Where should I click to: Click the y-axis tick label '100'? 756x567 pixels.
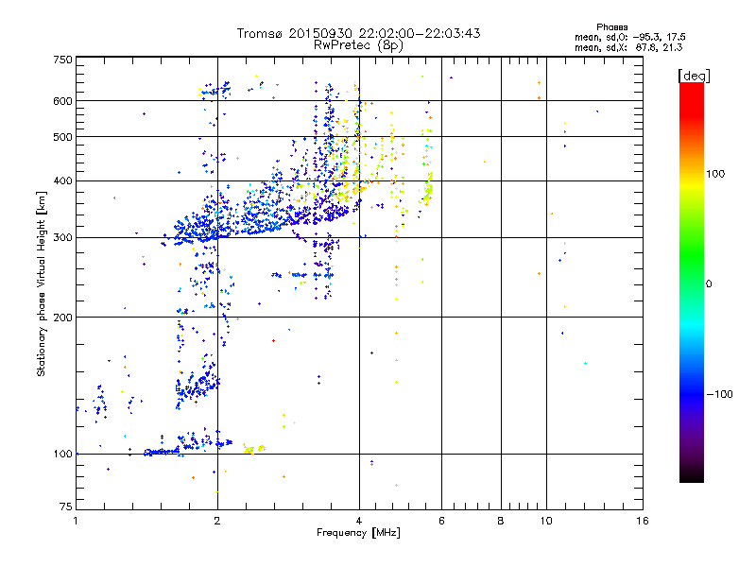[x=62, y=454]
